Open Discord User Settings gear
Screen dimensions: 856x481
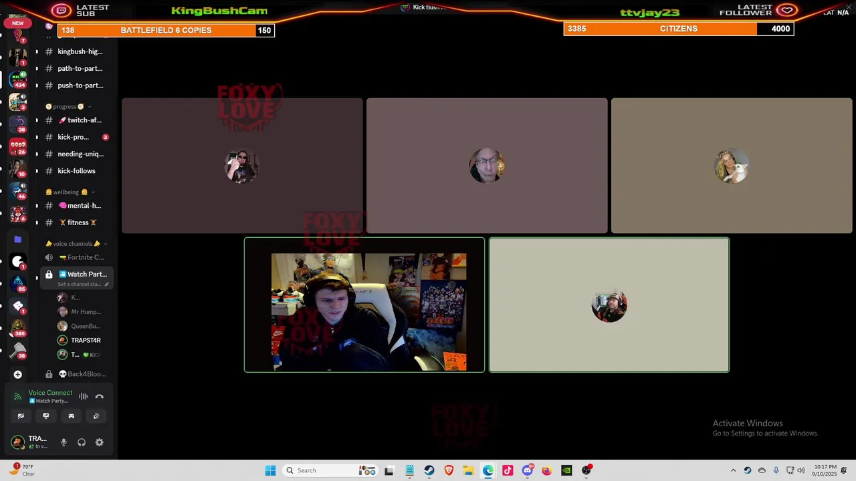tap(100, 442)
